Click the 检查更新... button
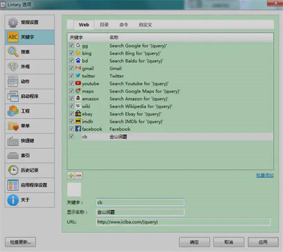283x252 pixels. (20, 242)
